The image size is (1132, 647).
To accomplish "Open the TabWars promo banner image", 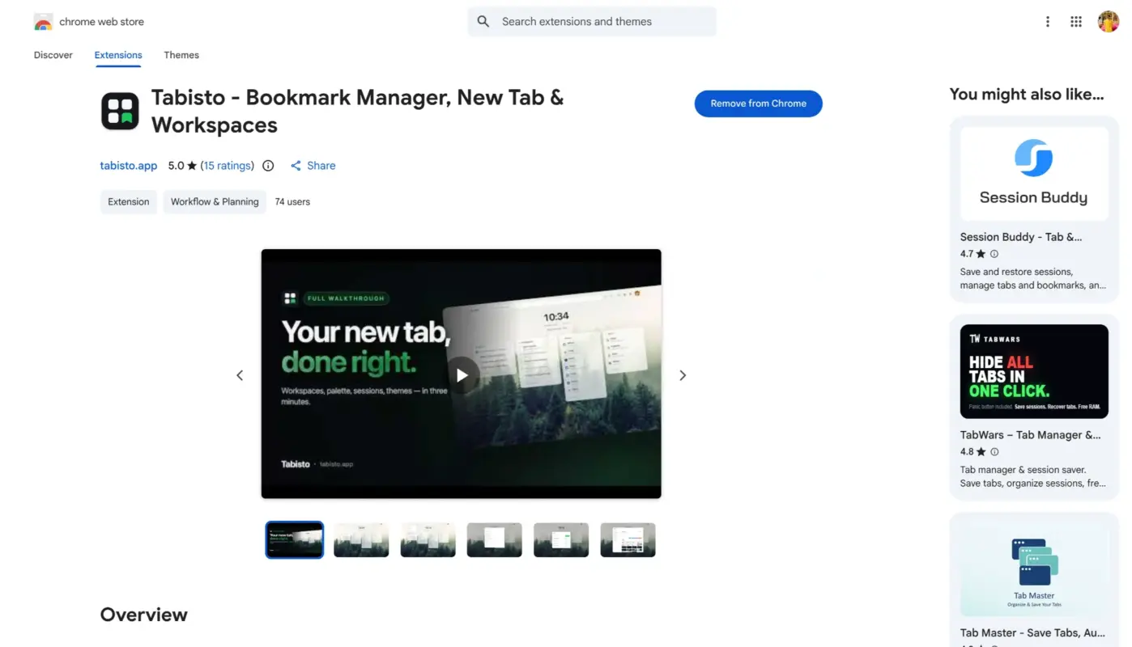I will click(x=1034, y=371).
